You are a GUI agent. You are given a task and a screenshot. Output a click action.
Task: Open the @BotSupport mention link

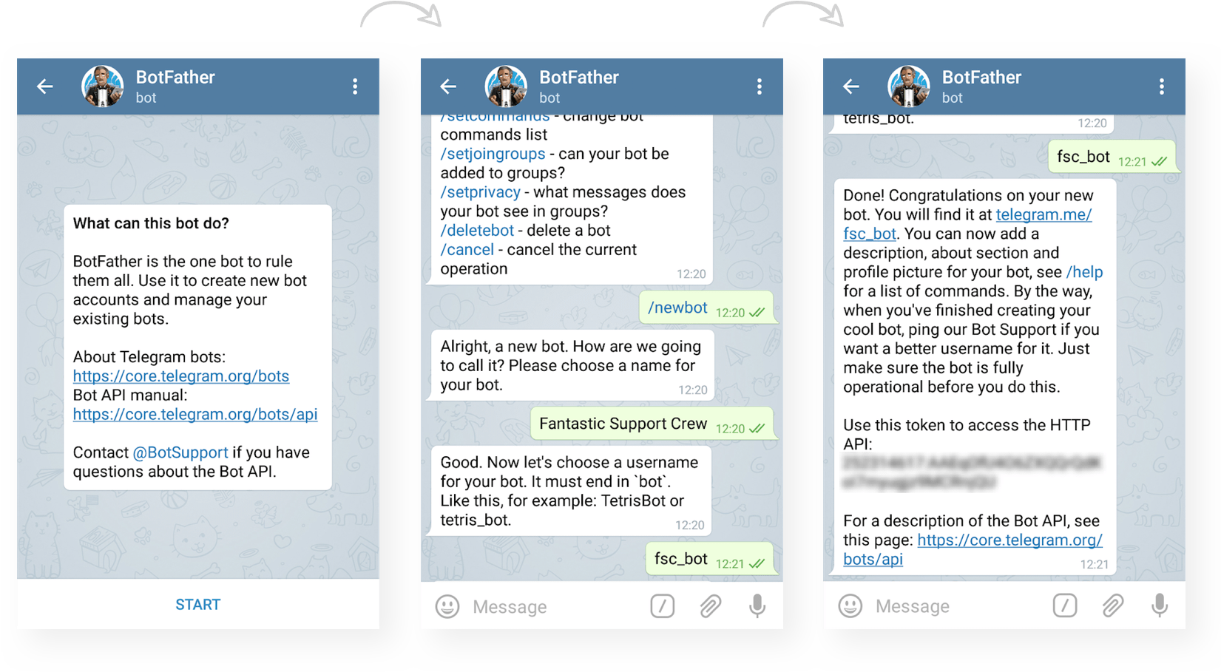pyautogui.click(x=180, y=452)
